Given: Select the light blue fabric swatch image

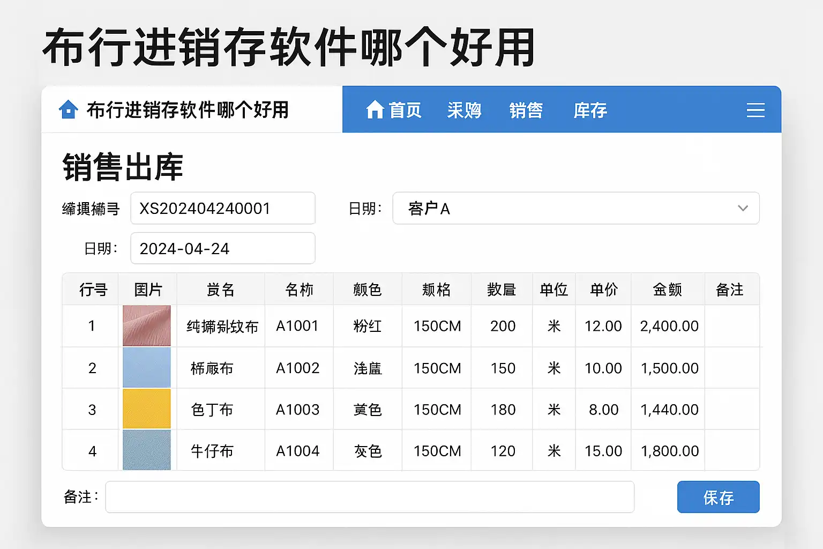Looking at the screenshot, I should [147, 368].
